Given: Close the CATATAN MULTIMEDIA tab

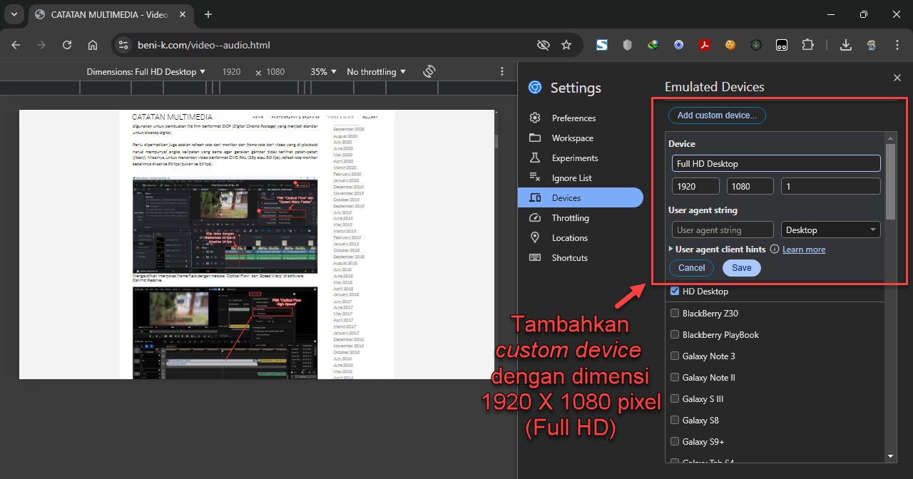Looking at the screenshot, I should (181, 14).
